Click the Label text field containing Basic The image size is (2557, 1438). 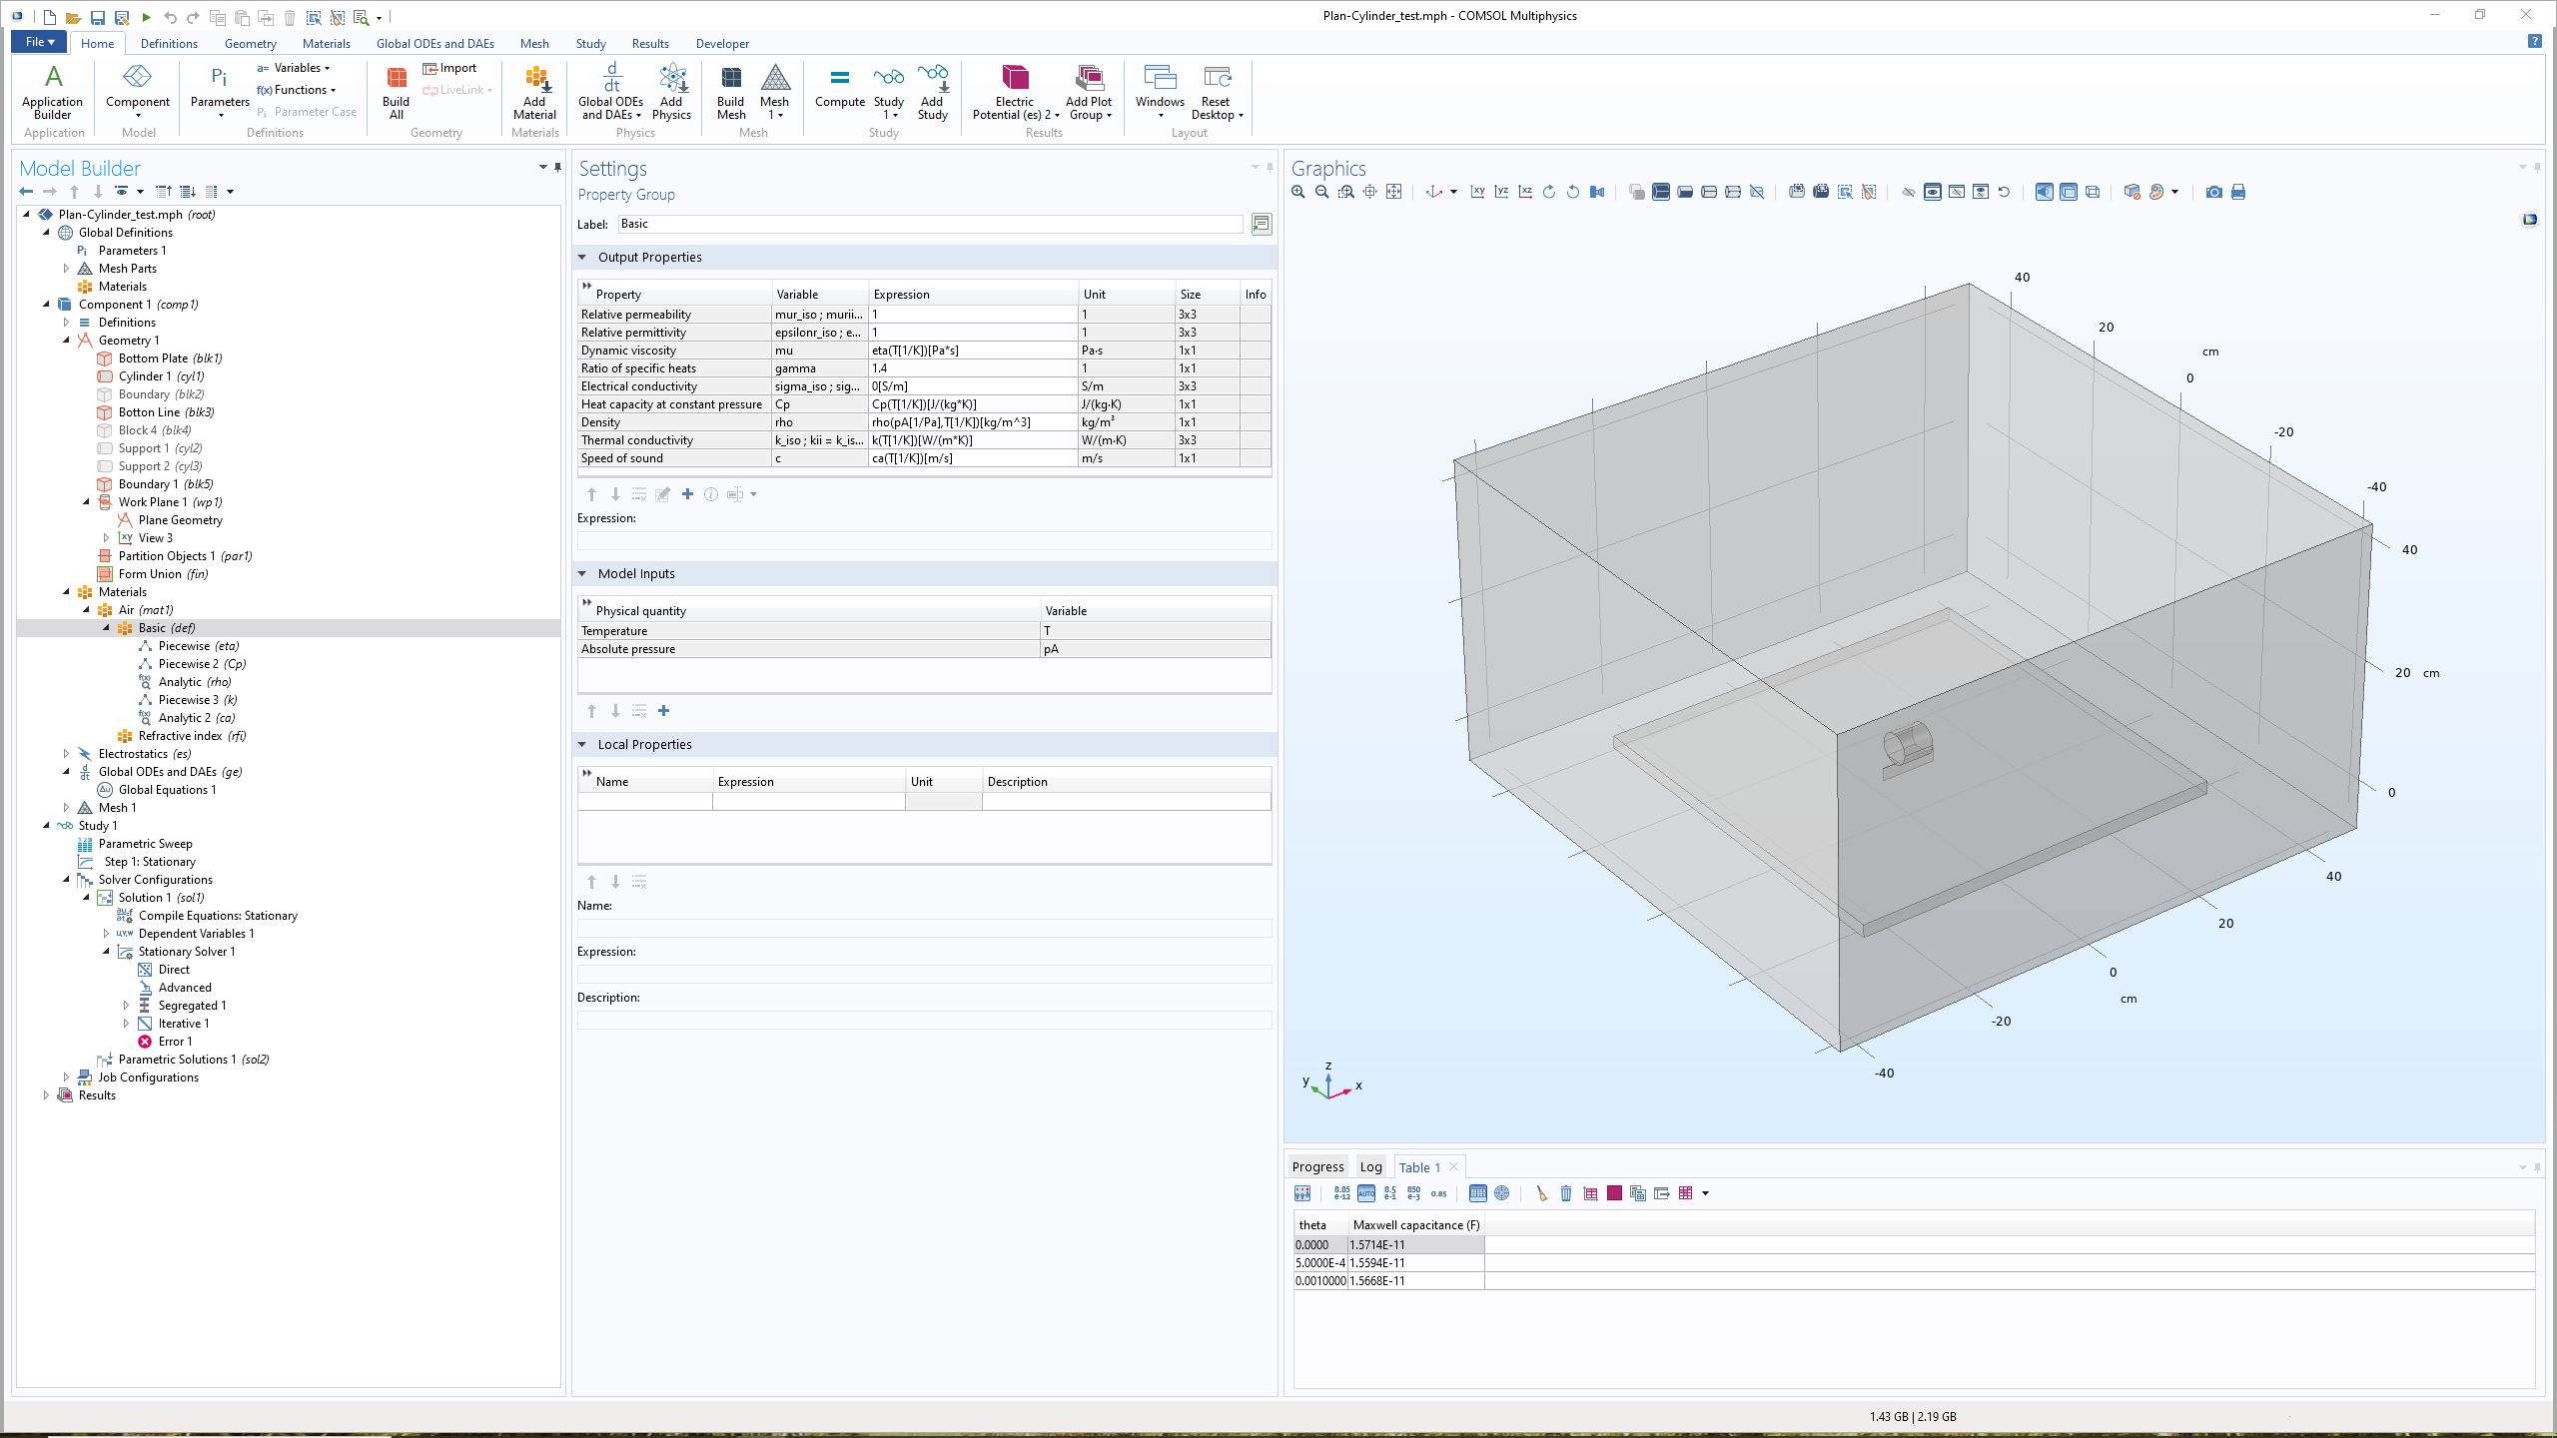929,224
